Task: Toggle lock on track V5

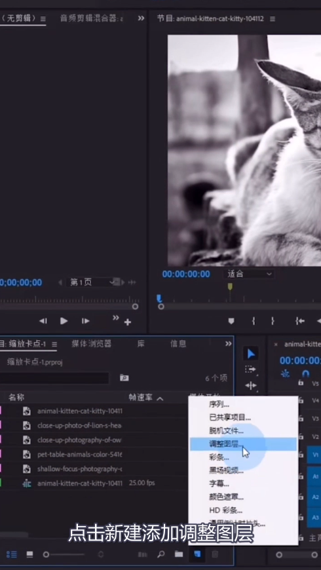Action: coord(301,383)
